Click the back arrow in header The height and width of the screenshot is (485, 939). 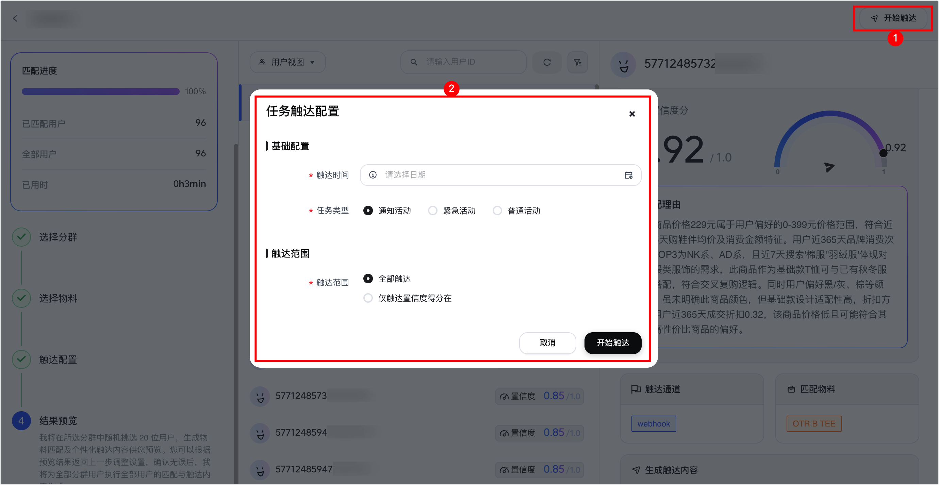pos(15,18)
